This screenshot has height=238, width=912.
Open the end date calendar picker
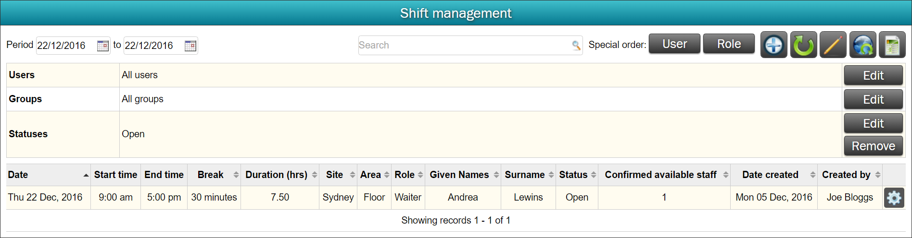click(190, 46)
